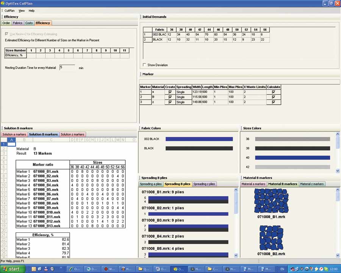Image resolution: width=341 pixels, height=273 pixels.
Task: Switch to taskbar button with Internet Explorer icon
Action: pyautogui.click(x=75, y=269)
